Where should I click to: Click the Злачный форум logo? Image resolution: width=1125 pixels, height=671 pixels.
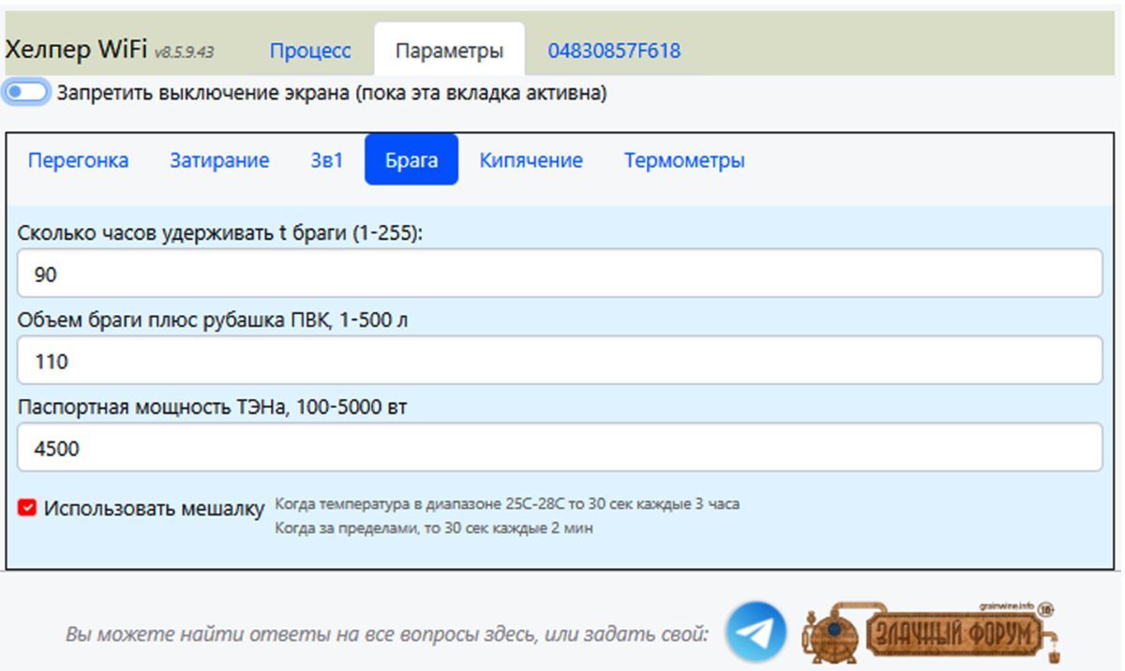point(933,633)
